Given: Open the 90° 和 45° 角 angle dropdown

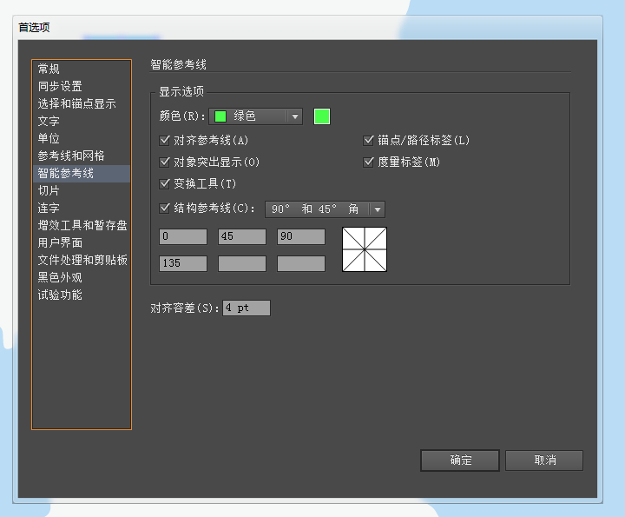Looking at the screenshot, I should [325, 209].
